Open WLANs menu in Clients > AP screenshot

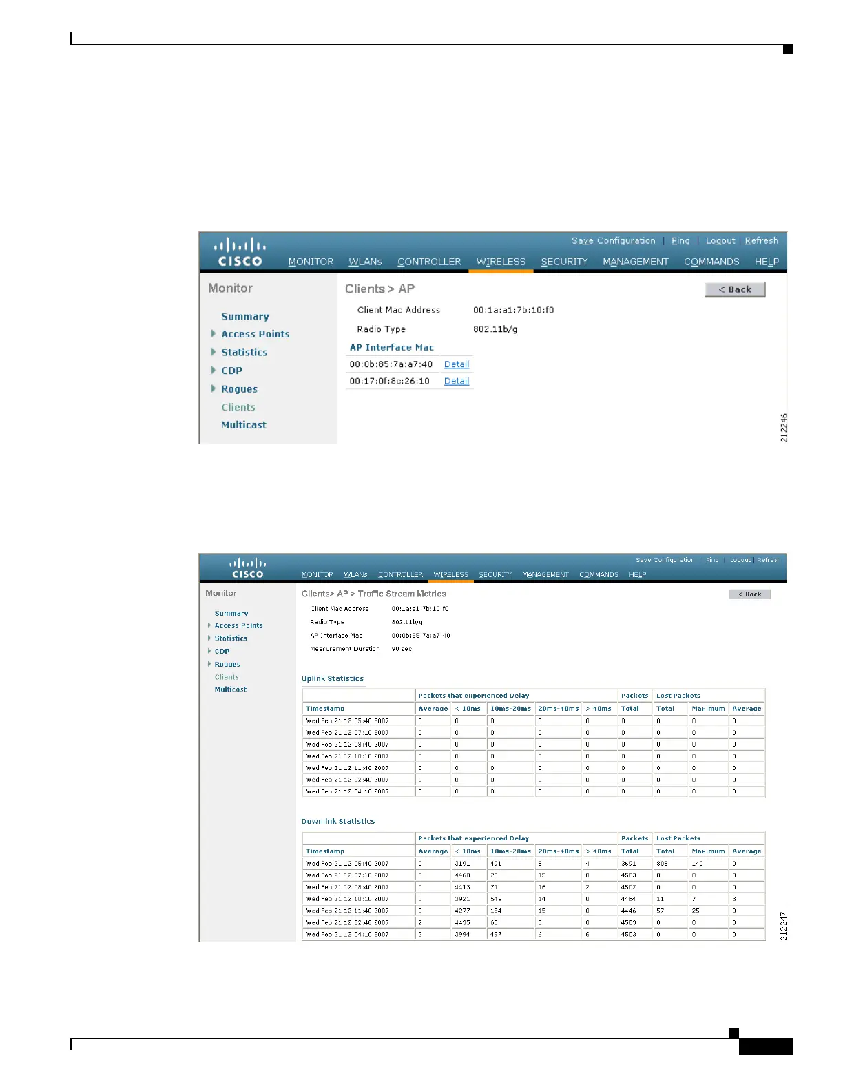pos(365,262)
